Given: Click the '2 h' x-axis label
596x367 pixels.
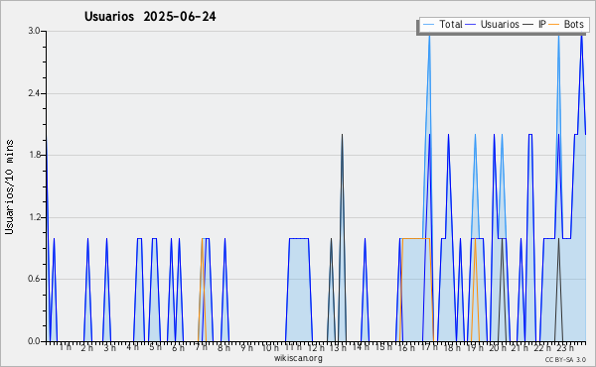Looking at the screenshot, I should [87, 348].
